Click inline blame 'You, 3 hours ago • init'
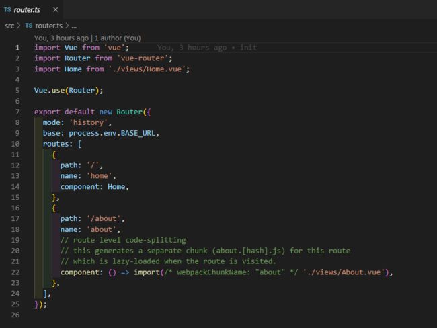Image resolution: width=437 pixels, height=328 pixels. [207, 48]
